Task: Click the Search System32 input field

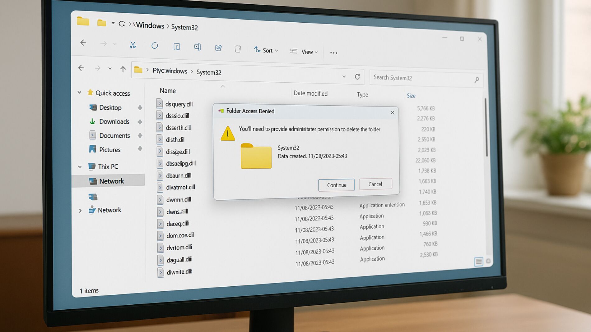Action: (x=420, y=78)
